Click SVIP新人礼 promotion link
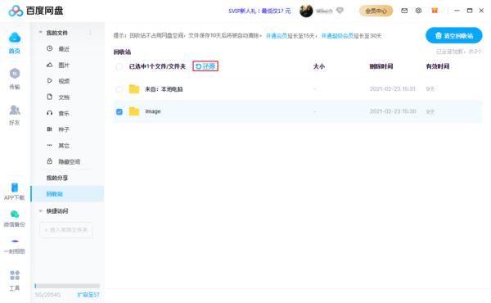 tap(259, 11)
